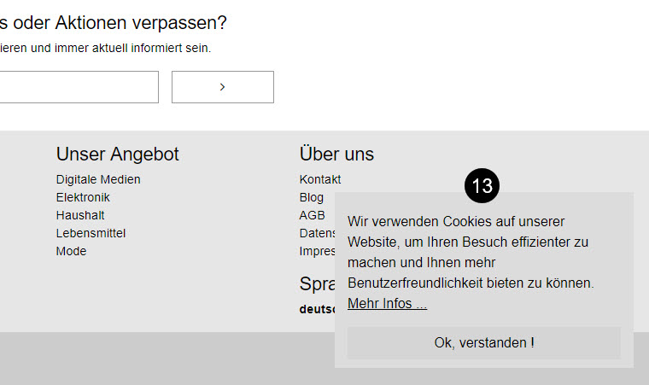This screenshot has width=649, height=385.
Task: Open the Lebensmittel category link
Action: pyautogui.click(x=91, y=233)
